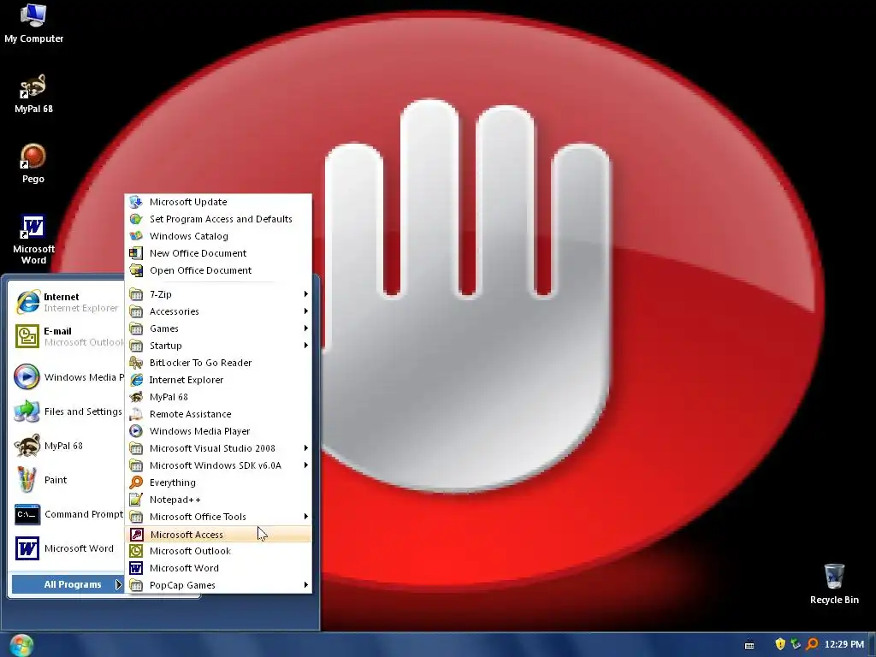Expand the Accessories folder
The width and height of the screenshot is (876, 657).
click(218, 311)
